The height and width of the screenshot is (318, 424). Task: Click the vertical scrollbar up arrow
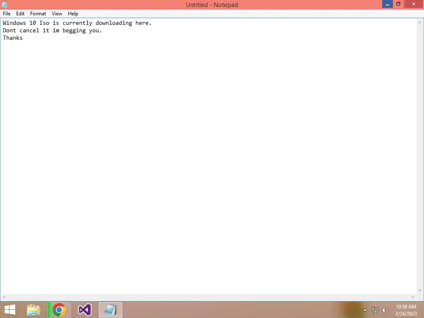coord(419,22)
